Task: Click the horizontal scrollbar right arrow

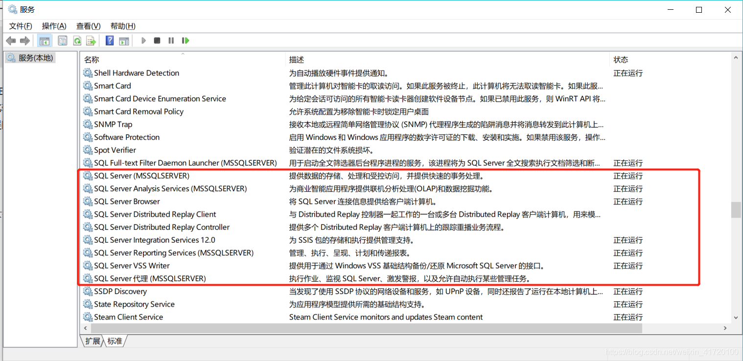Action: [726, 328]
